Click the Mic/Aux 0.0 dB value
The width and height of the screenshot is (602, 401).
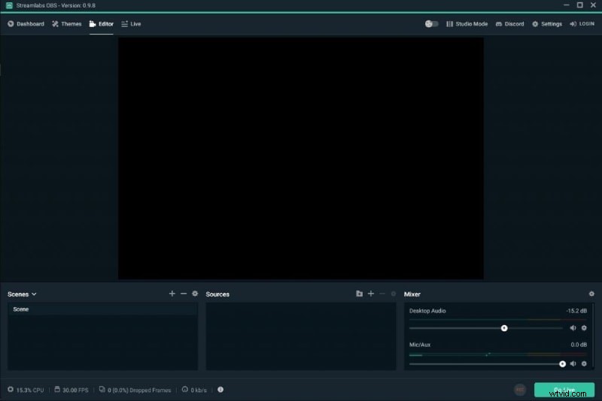[x=579, y=345]
